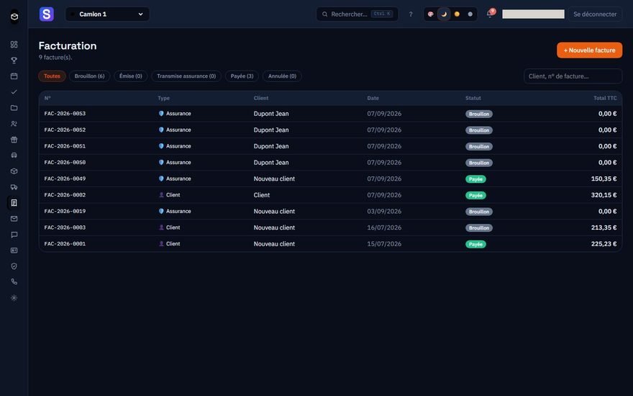Open the folder icon in sidebar
The image size is (633, 396).
14,108
